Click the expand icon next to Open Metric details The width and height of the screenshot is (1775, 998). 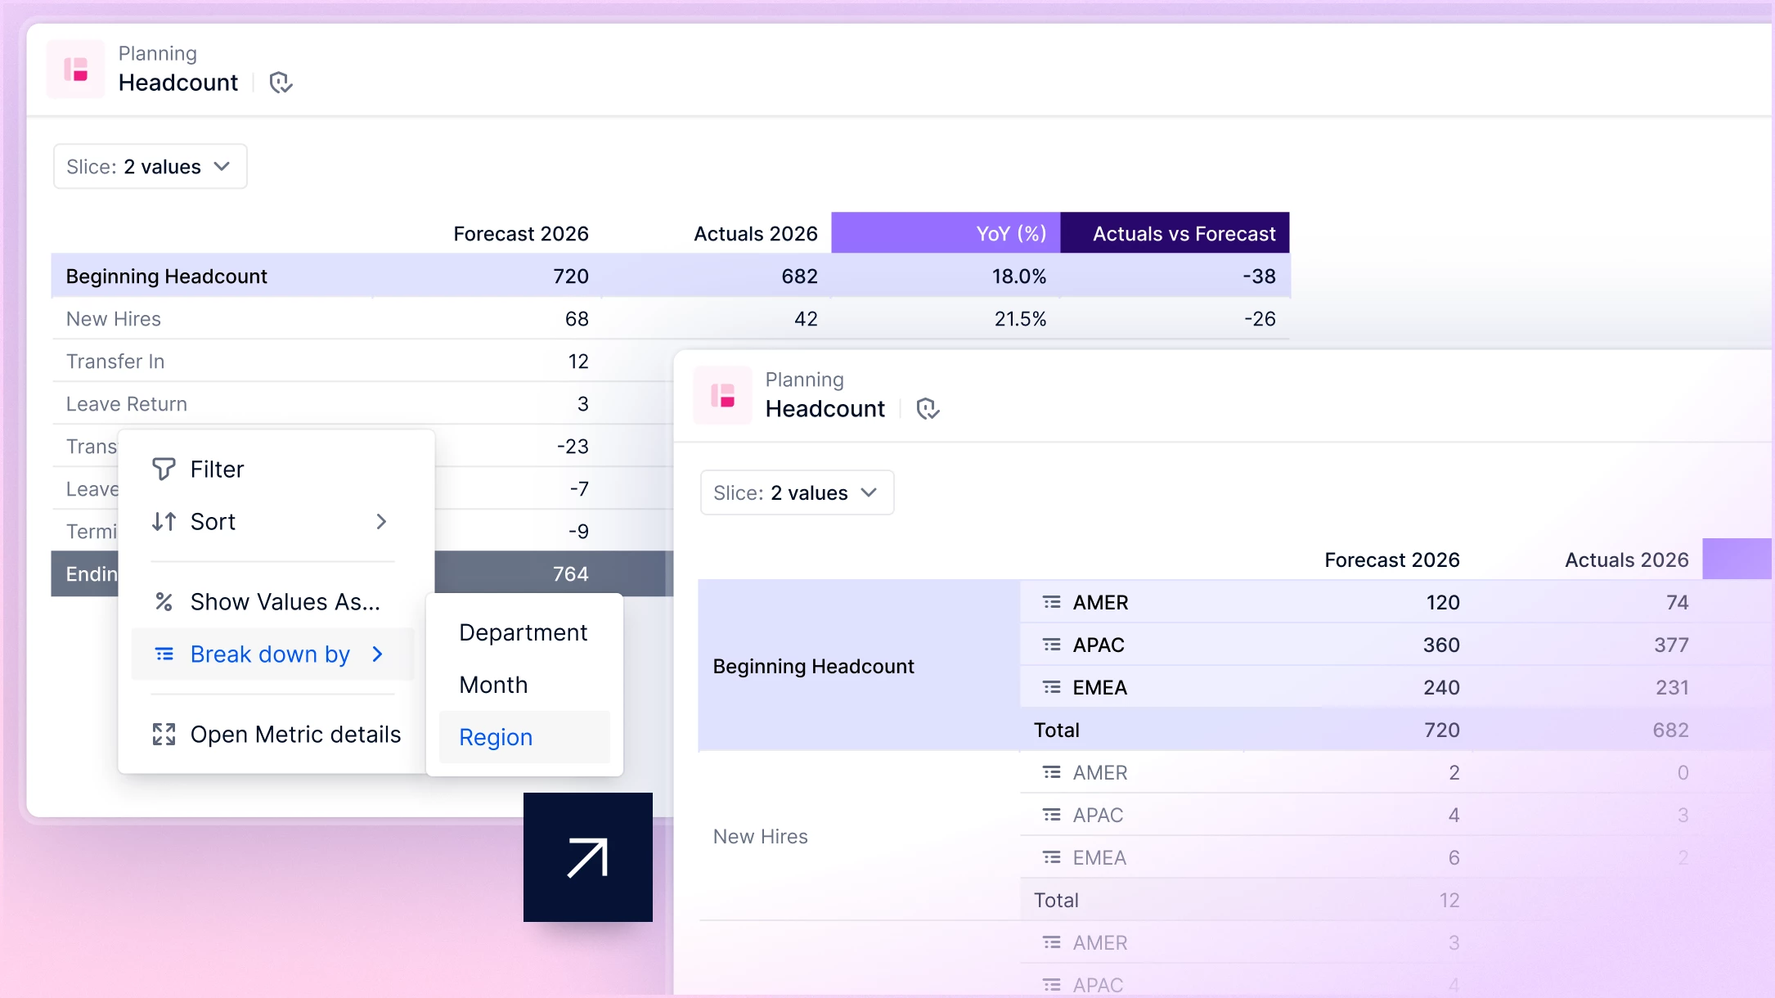[164, 735]
